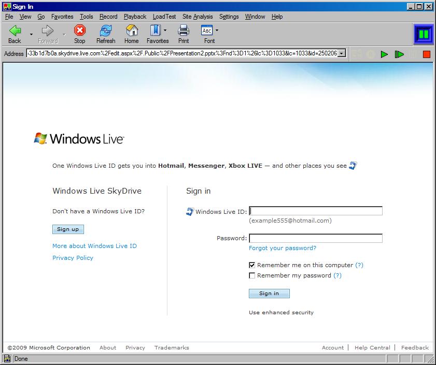Open the Go menu
This screenshot has width=436, height=365.
coord(41,17)
